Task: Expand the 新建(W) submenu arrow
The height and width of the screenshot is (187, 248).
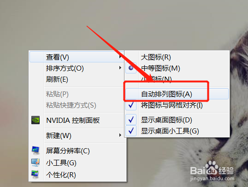Action: (x=120, y=135)
